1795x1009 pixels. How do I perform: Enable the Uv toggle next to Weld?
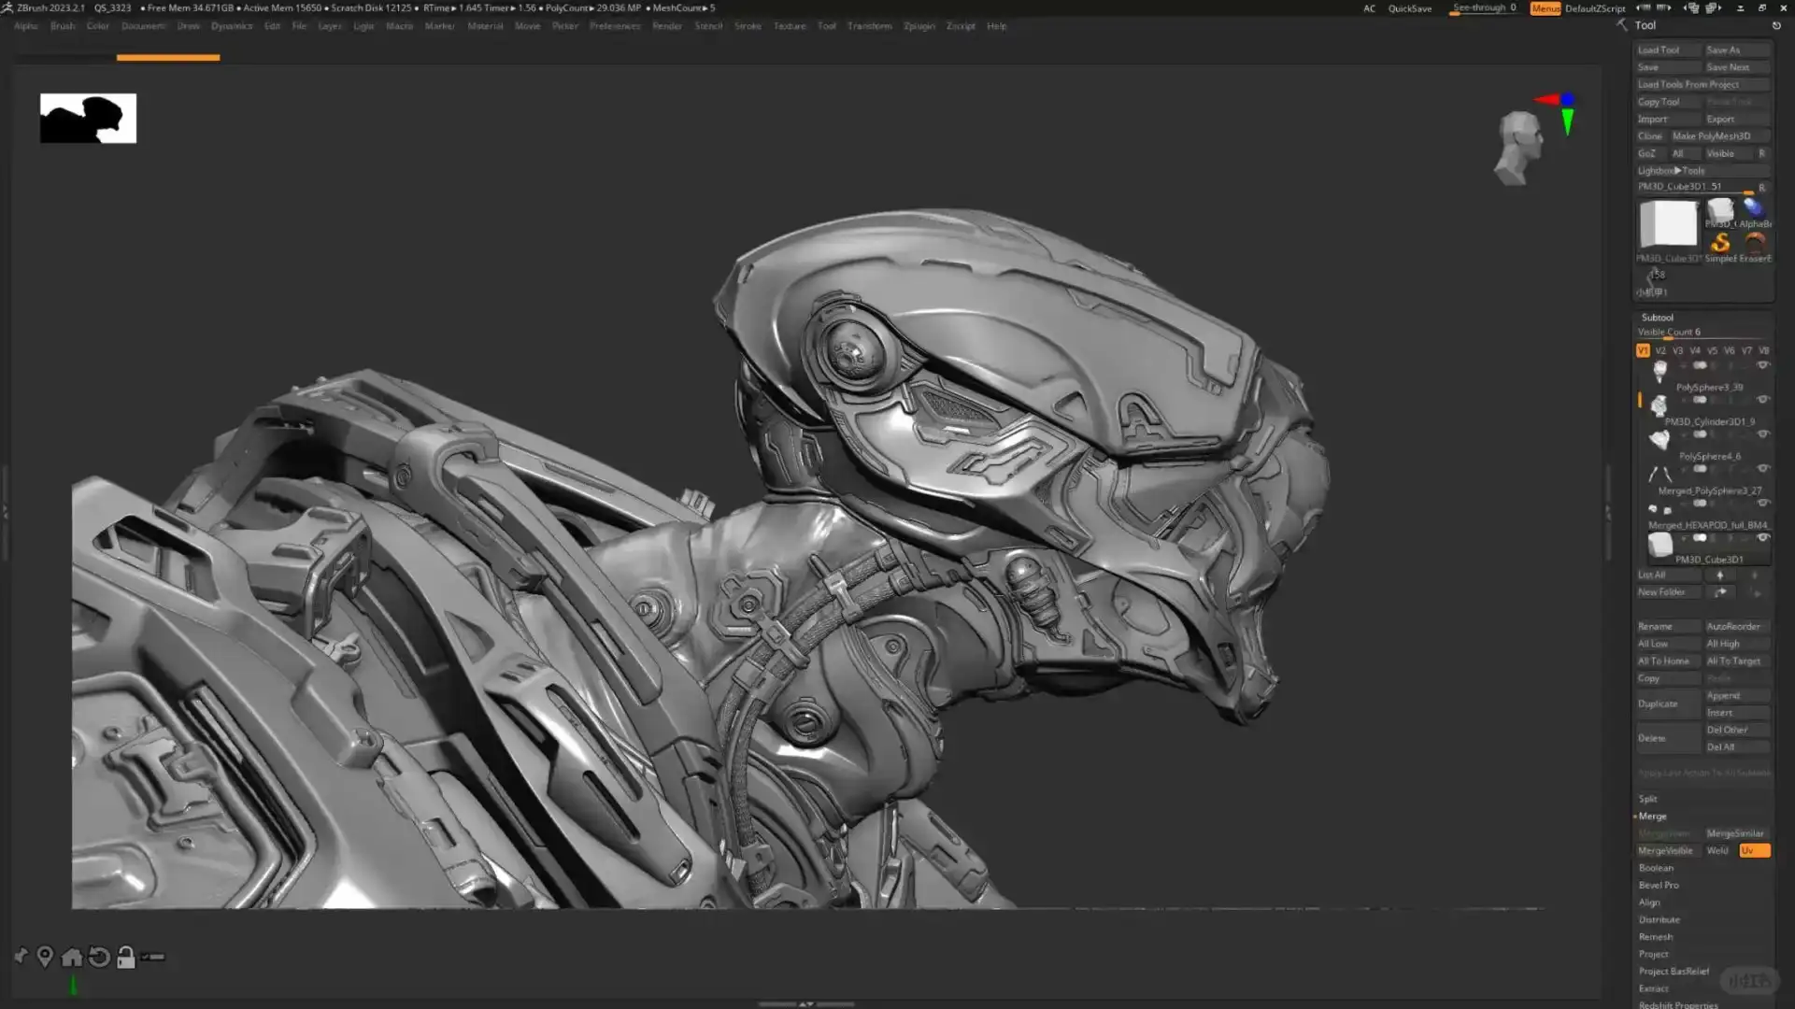tap(1754, 850)
